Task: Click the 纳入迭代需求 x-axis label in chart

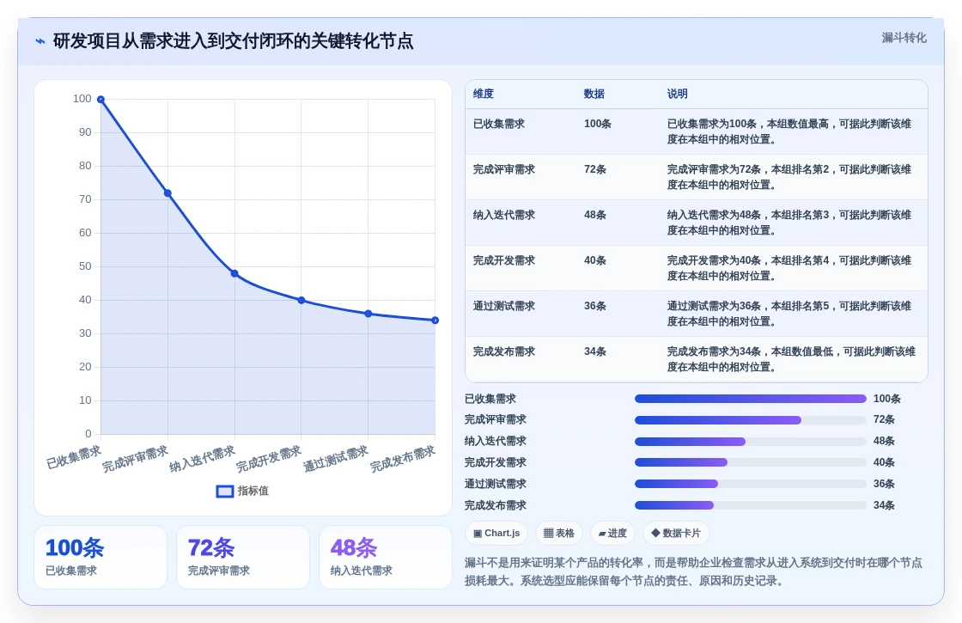Action: click(x=203, y=459)
